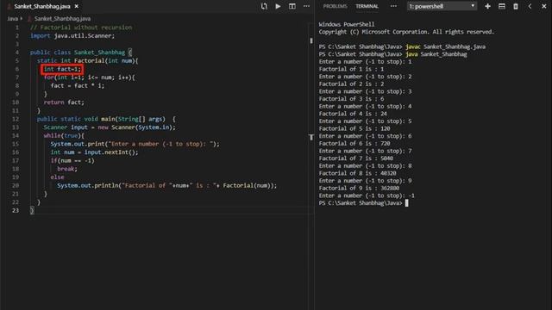This screenshot has height=310, width=552.
Task: Open the panel overflow ellipsis menu
Action: (393, 6)
